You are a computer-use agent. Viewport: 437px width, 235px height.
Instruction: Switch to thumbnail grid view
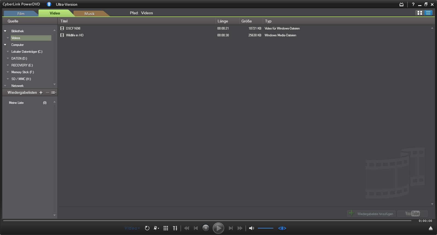[420, 13]
